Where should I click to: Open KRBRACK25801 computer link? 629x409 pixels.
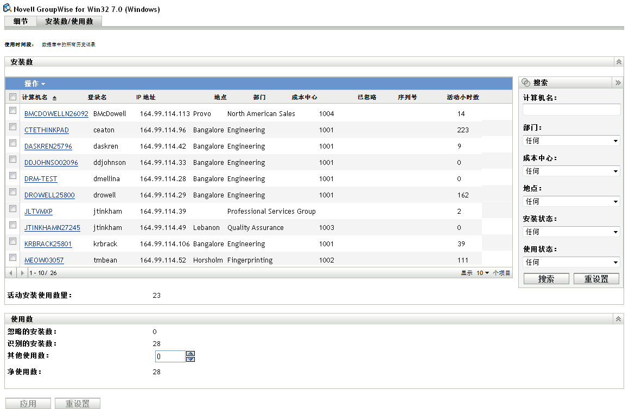click(48, 244)
